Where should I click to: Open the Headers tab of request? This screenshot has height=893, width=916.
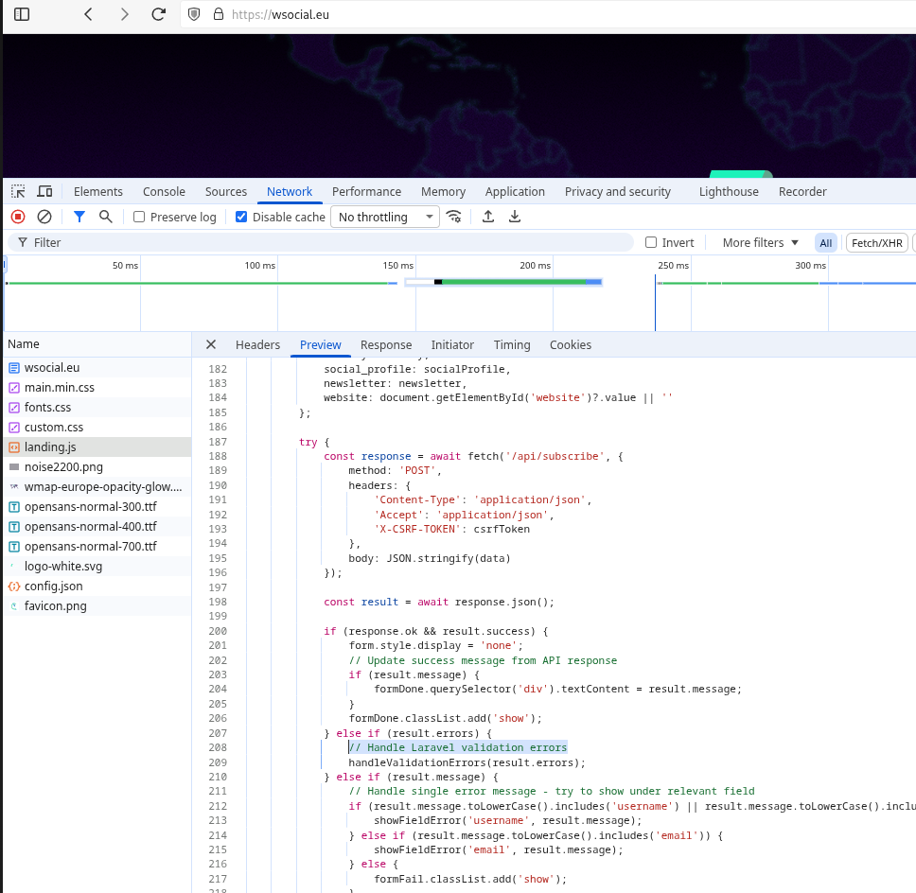(x=257, y=345)
